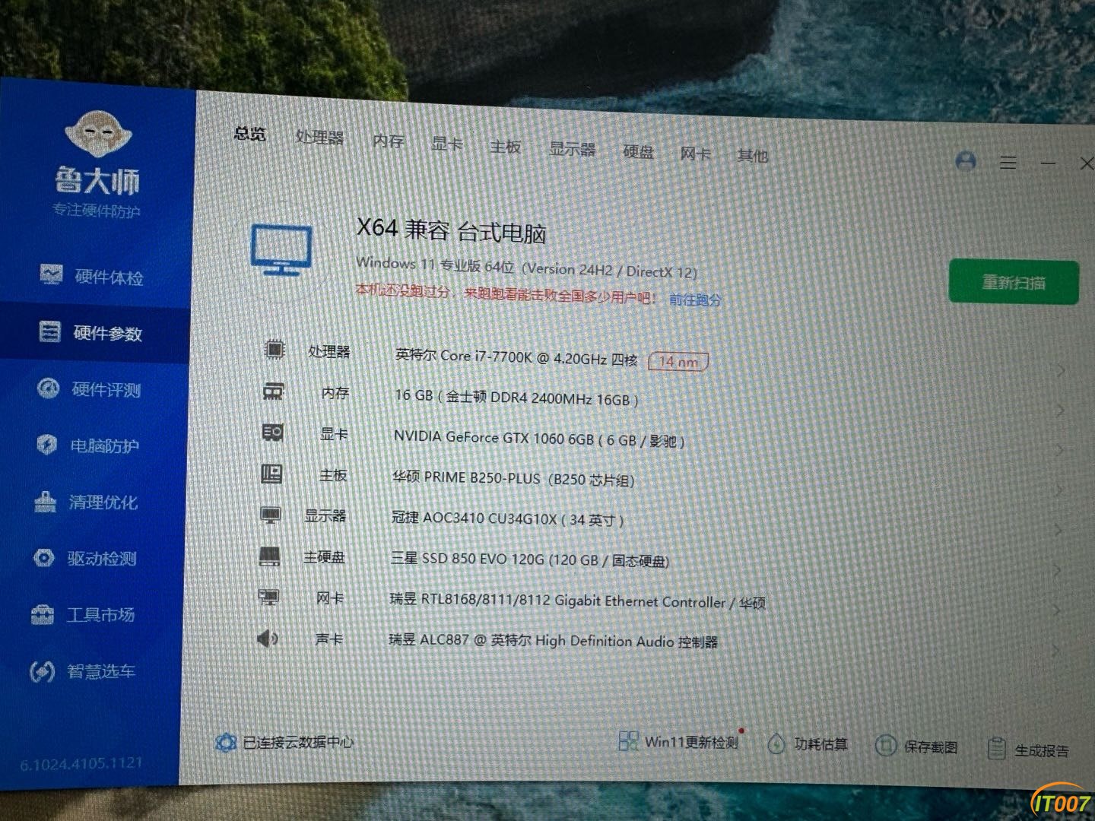1095x821 pixels.
Task: Open 硬件体检 in the sidebar
Action: point(91,276)
